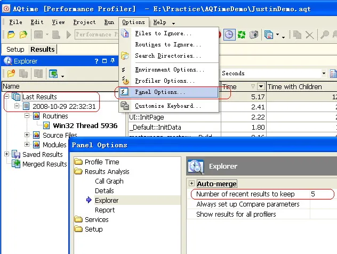This screenshot has width=337, height=254.
Task: Click the magnifier find toolbar icon
Action: point(324,35)
